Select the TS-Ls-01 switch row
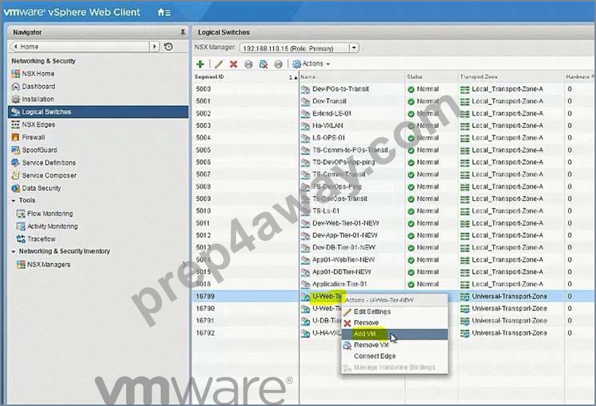 393,211
